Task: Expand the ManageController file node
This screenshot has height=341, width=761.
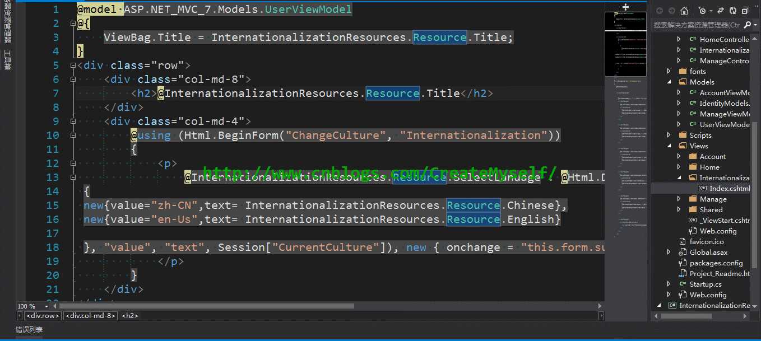Action: click(679, 60)
